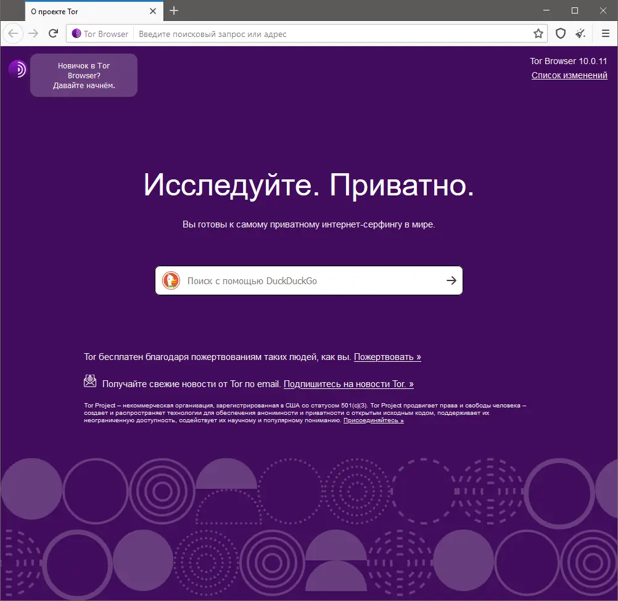The height and width of the screenshot is (601, 618).
Task: Click the forward navigation arrow
Action: click(x=32, y=33)
